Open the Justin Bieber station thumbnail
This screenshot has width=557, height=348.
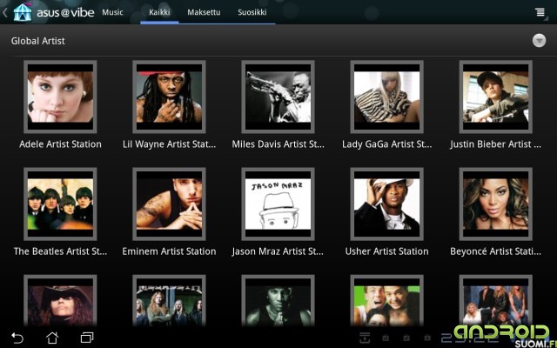pos(496,97)
